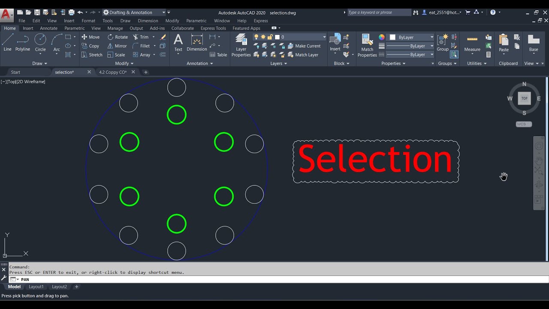Click the Offset tool icon
The width and height of the screenshot is (549, 309).
[163, 55]
